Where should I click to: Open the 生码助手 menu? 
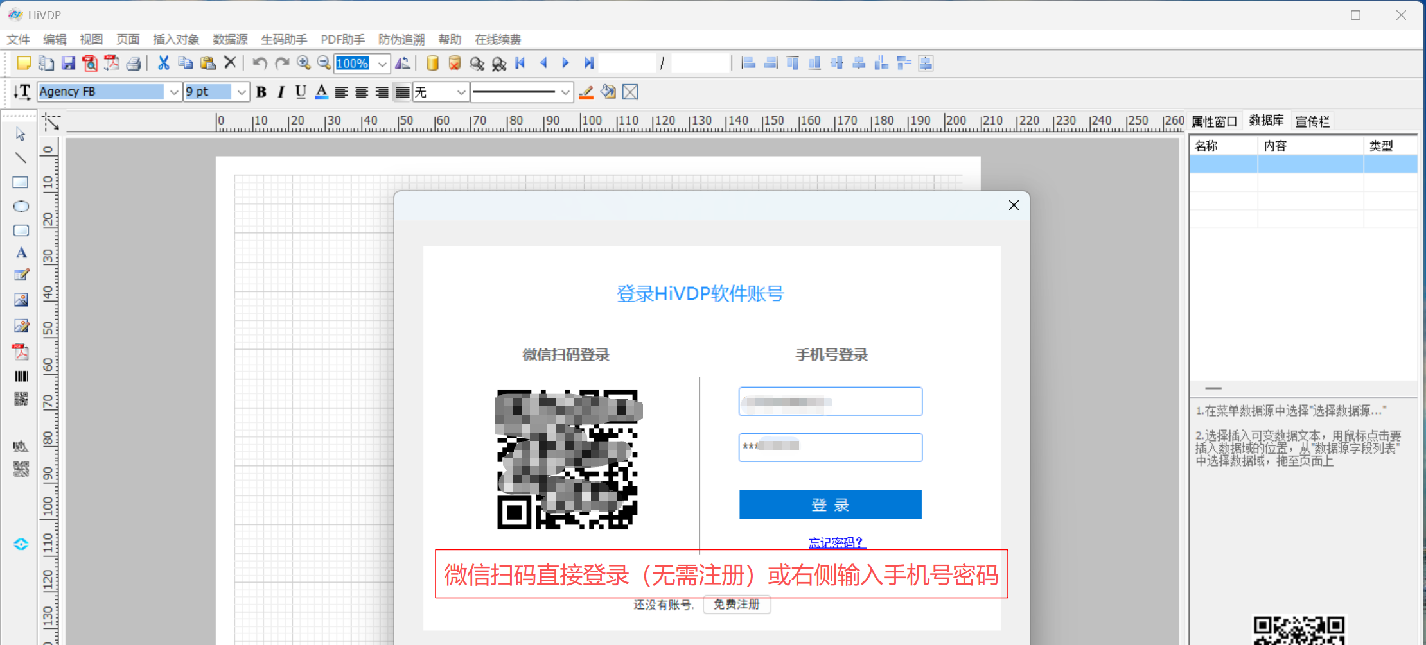283,40
